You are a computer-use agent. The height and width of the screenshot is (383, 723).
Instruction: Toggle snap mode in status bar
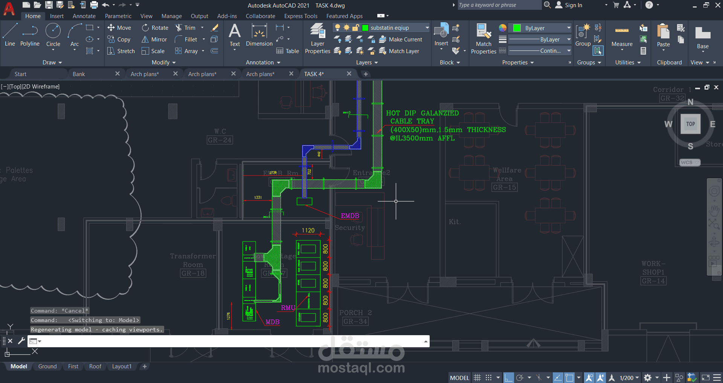(x=488, y=377)
